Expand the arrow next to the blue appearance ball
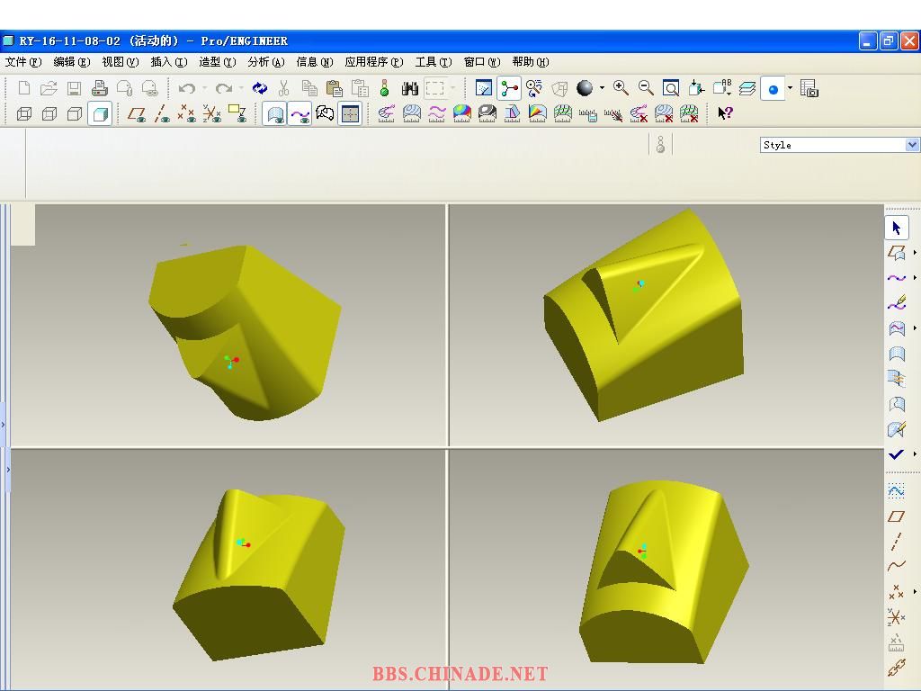Screen dimensions: 921x691 (790, 88)
